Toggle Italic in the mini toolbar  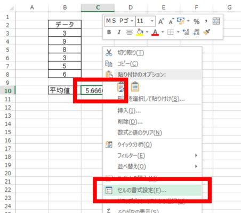point(119,32)
